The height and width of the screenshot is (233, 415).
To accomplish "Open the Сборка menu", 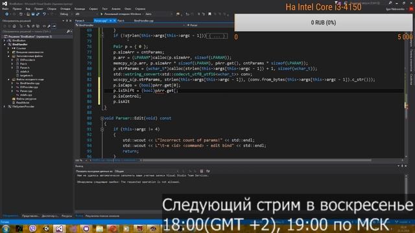I will coord(52,8).
